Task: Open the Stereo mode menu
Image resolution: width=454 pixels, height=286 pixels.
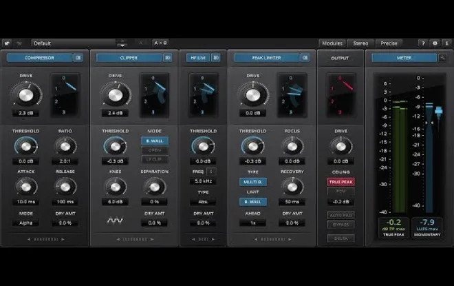Action: point(360,43)
